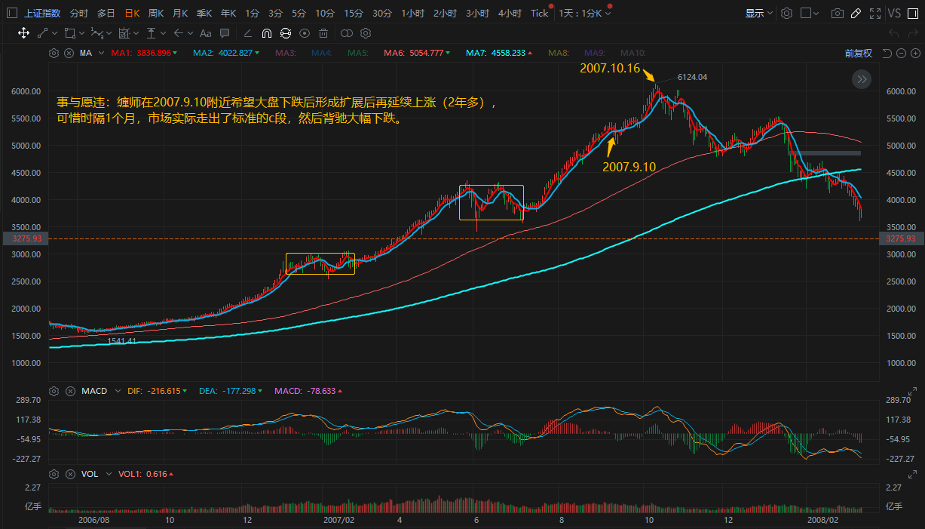Open the 1天:1分K period dropdown
This screenshot has height=529, width=925.
pyautogui.click(x=584, y=14)
